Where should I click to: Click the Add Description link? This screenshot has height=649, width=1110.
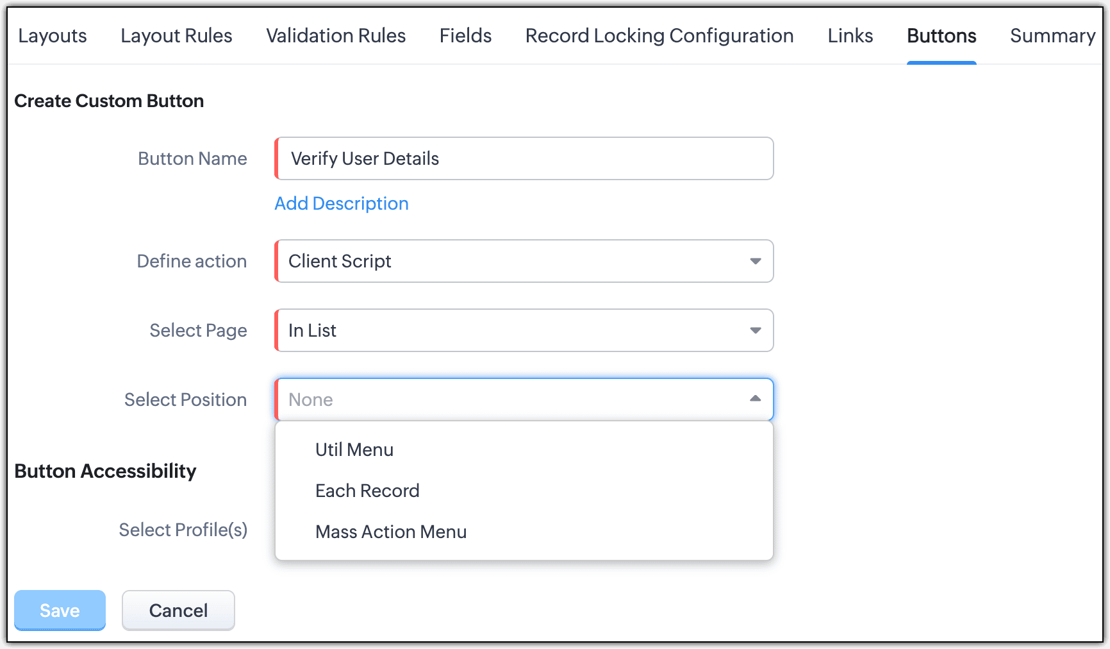click(342, 203)
